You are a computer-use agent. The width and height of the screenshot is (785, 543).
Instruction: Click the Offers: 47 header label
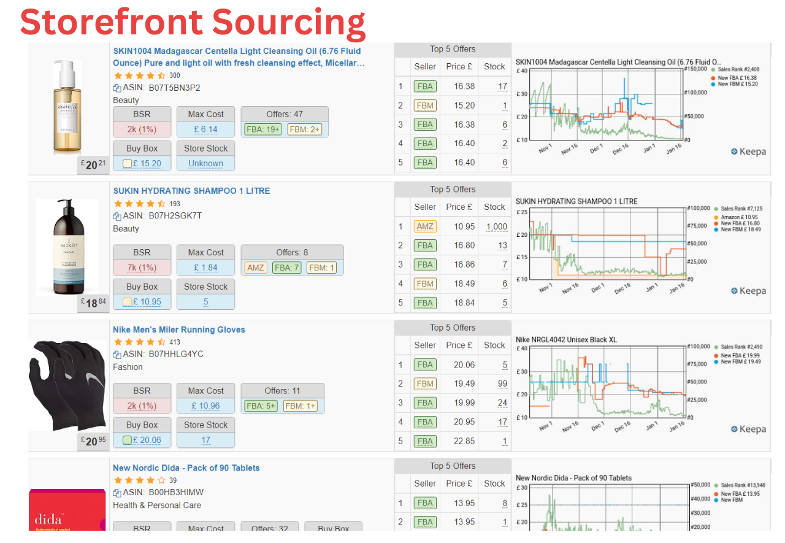[285, 114]
